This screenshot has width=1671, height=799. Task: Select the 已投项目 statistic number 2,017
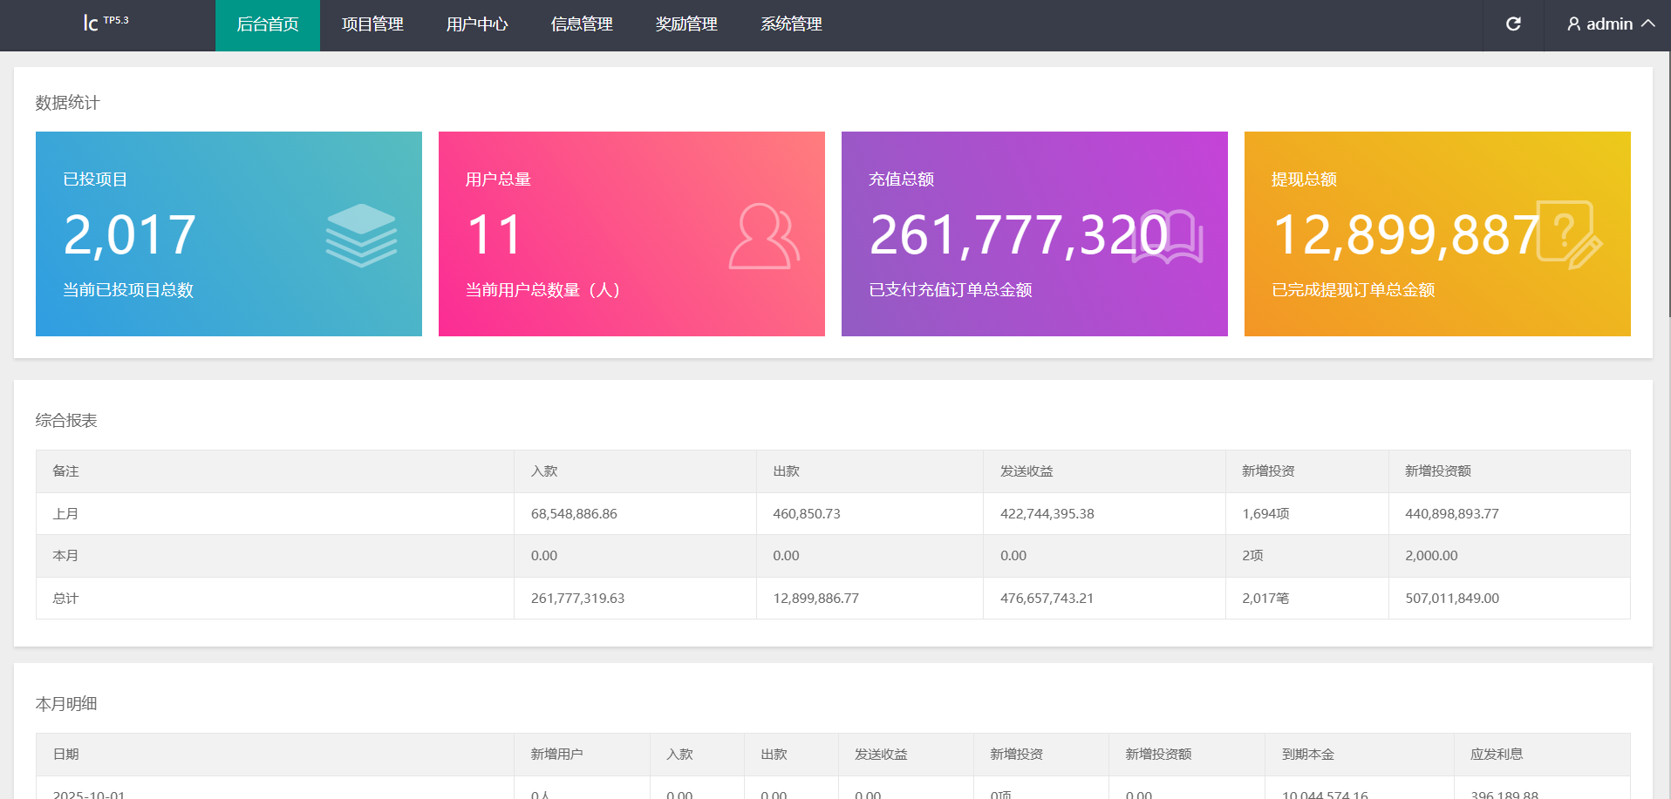[130, 235]
